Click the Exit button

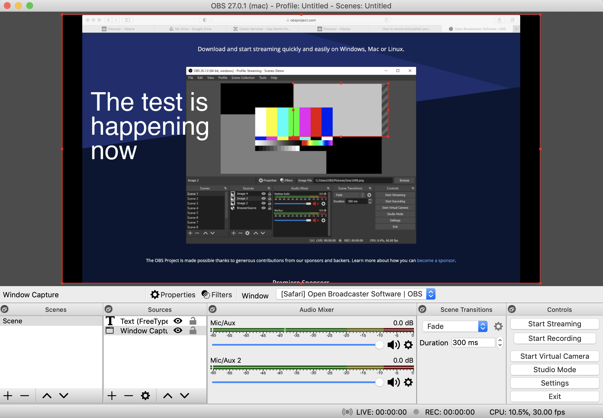(x=555, y=396)
